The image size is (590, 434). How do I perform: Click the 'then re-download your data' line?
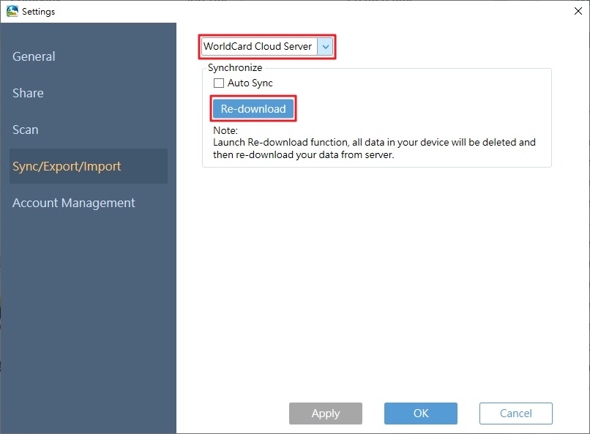pyautogui.click(x=304, y=154)
